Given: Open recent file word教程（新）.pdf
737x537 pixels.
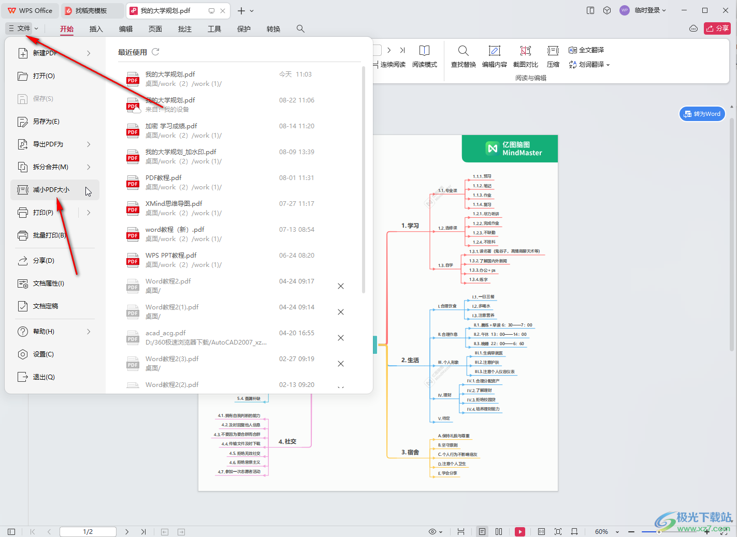Looking at the screenshot, I should pyautogui.click(x=238, y=234).
